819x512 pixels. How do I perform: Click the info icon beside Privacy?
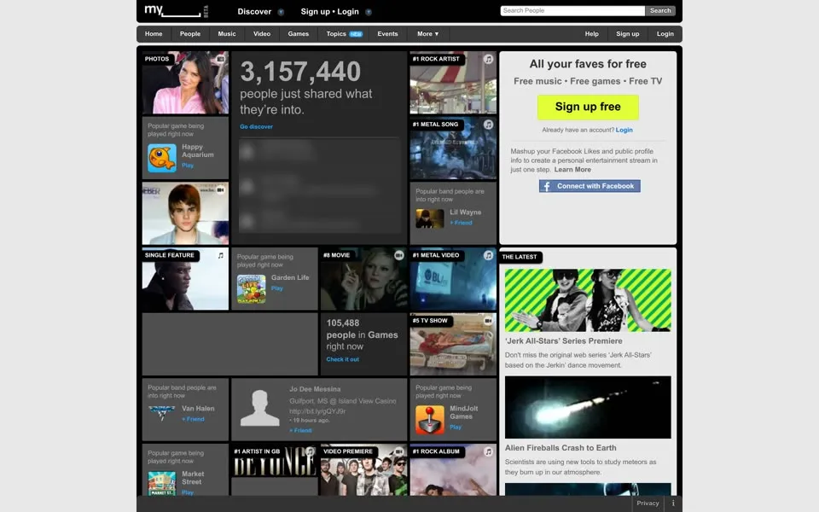pos(673,503)
